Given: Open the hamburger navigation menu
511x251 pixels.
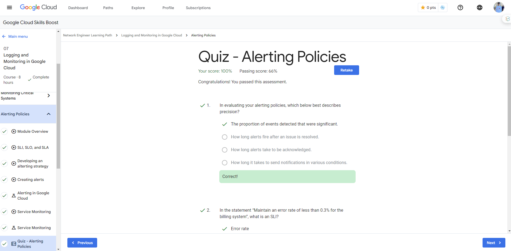Looking at the screenshot, I should [9, 7].
